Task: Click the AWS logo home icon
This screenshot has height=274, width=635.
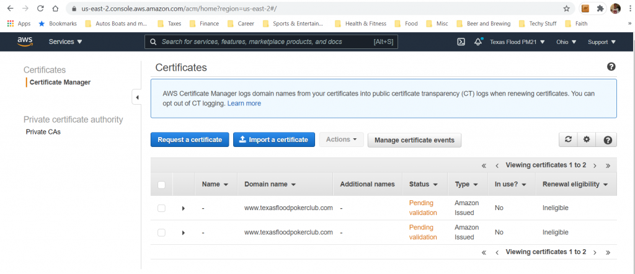Action: [x=25, y=42]
